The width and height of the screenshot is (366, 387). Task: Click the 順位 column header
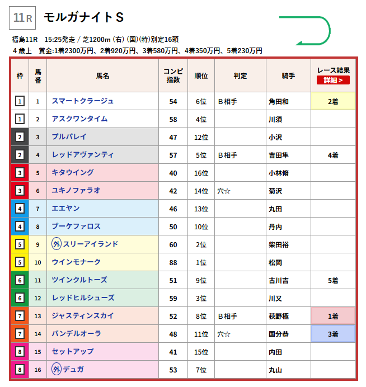pyautogui.click(x=201, y=75)
